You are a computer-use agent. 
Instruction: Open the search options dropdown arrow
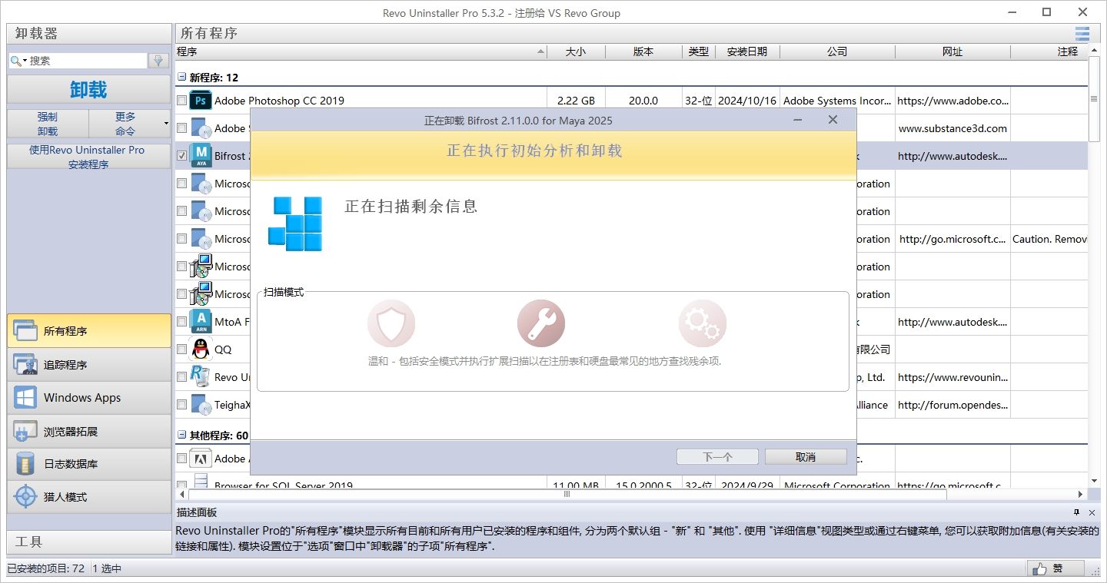(25, 61)
